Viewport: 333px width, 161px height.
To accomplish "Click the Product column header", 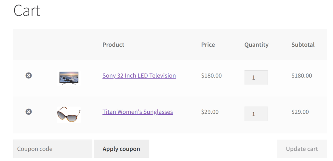I will point(113,45).
